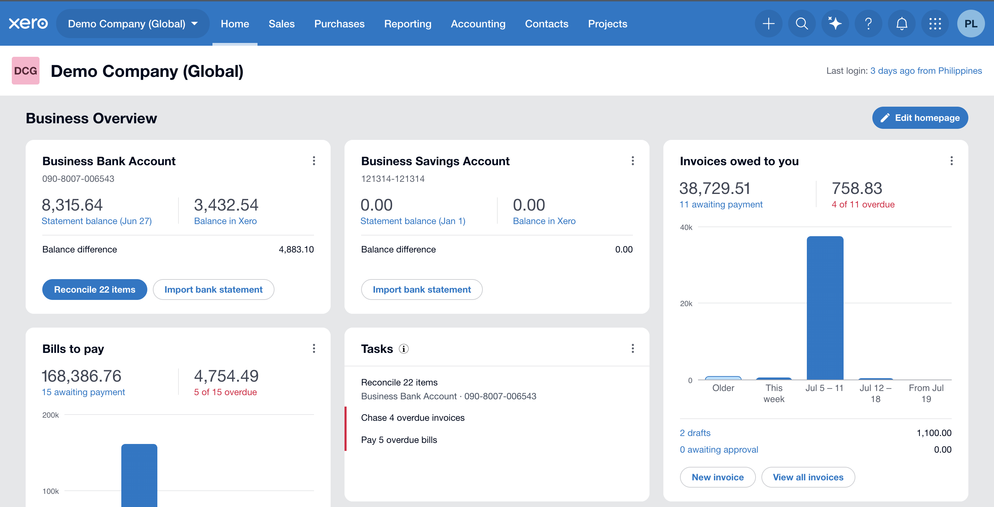The height and width of the screenshot is (507, 994).
Task: Open Statement balance (Jun 27) link
Action: (x=96, y=221)
